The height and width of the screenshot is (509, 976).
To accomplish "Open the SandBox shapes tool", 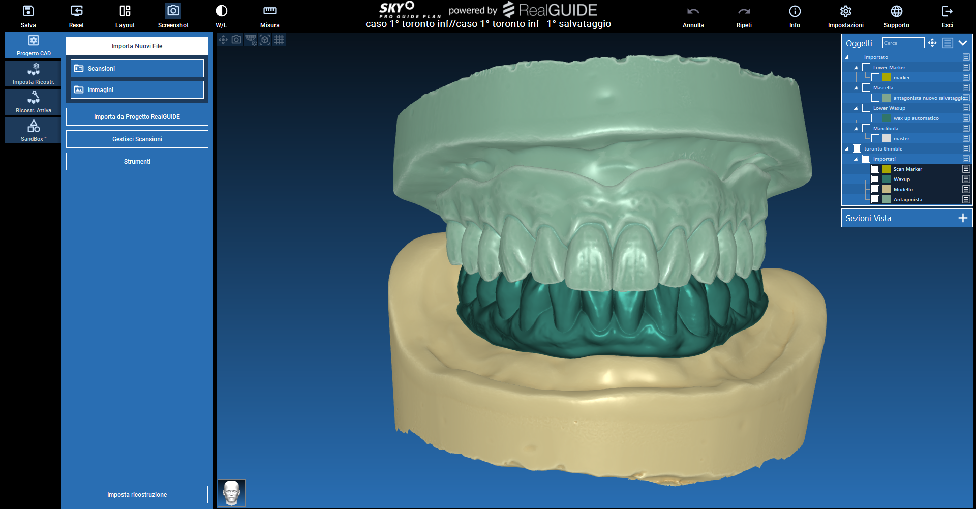I will (34, 130).
